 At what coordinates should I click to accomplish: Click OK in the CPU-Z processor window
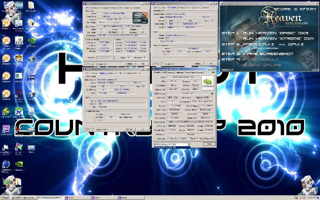pyautogui.click(x=143, y=64)
